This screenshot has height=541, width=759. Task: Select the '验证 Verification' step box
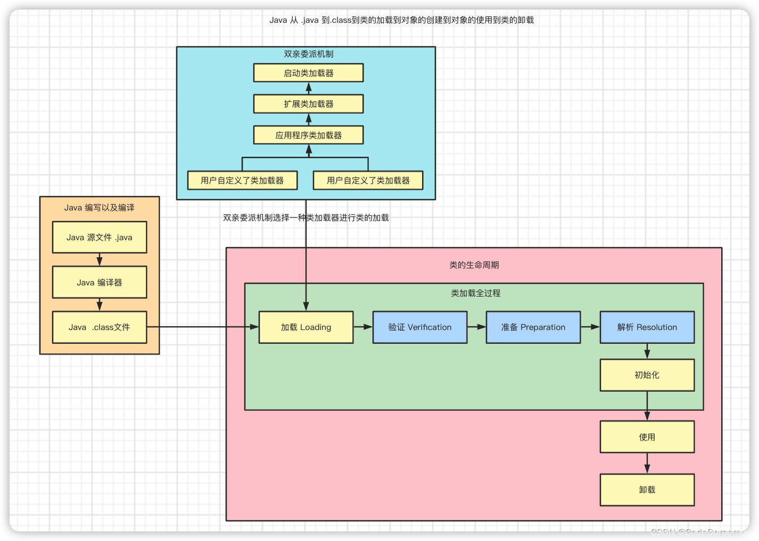420,327
